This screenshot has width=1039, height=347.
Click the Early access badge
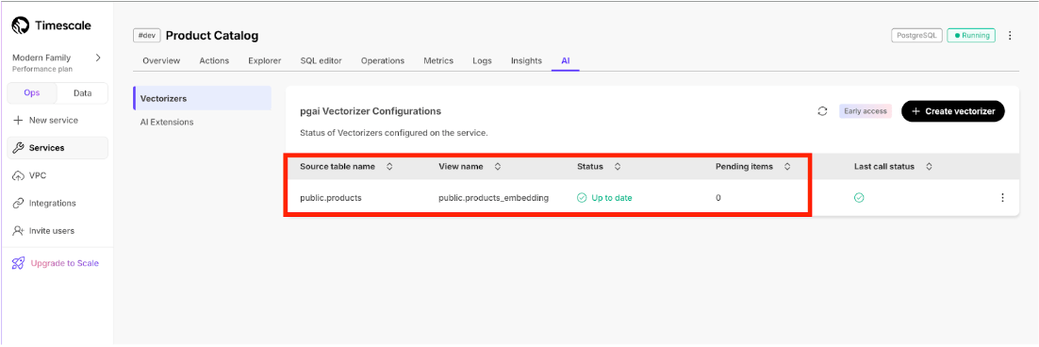coord(866,111)
